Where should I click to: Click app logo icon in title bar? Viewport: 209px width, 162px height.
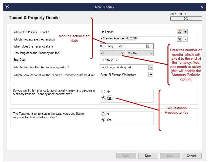click(7, 7)
